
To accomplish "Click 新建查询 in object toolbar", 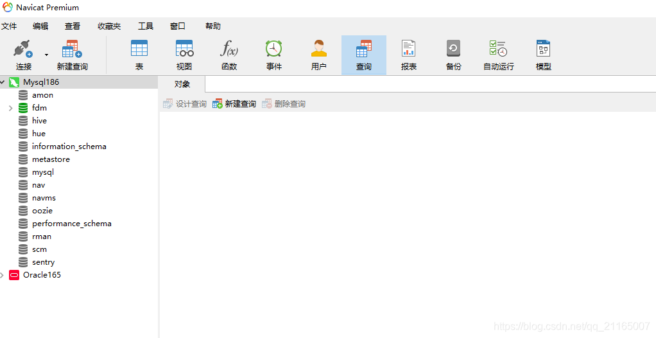I will (234, 104).
